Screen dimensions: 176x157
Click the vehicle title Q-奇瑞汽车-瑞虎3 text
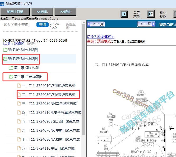click(35, 40)
